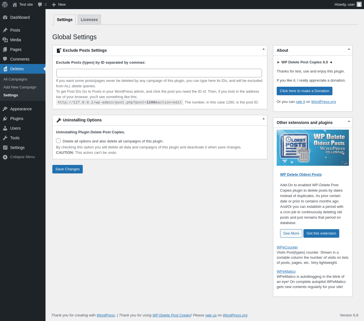Click the Deletes trash can icon in sidebar
This screenshot has width=364, height=321.
[5, 69]
